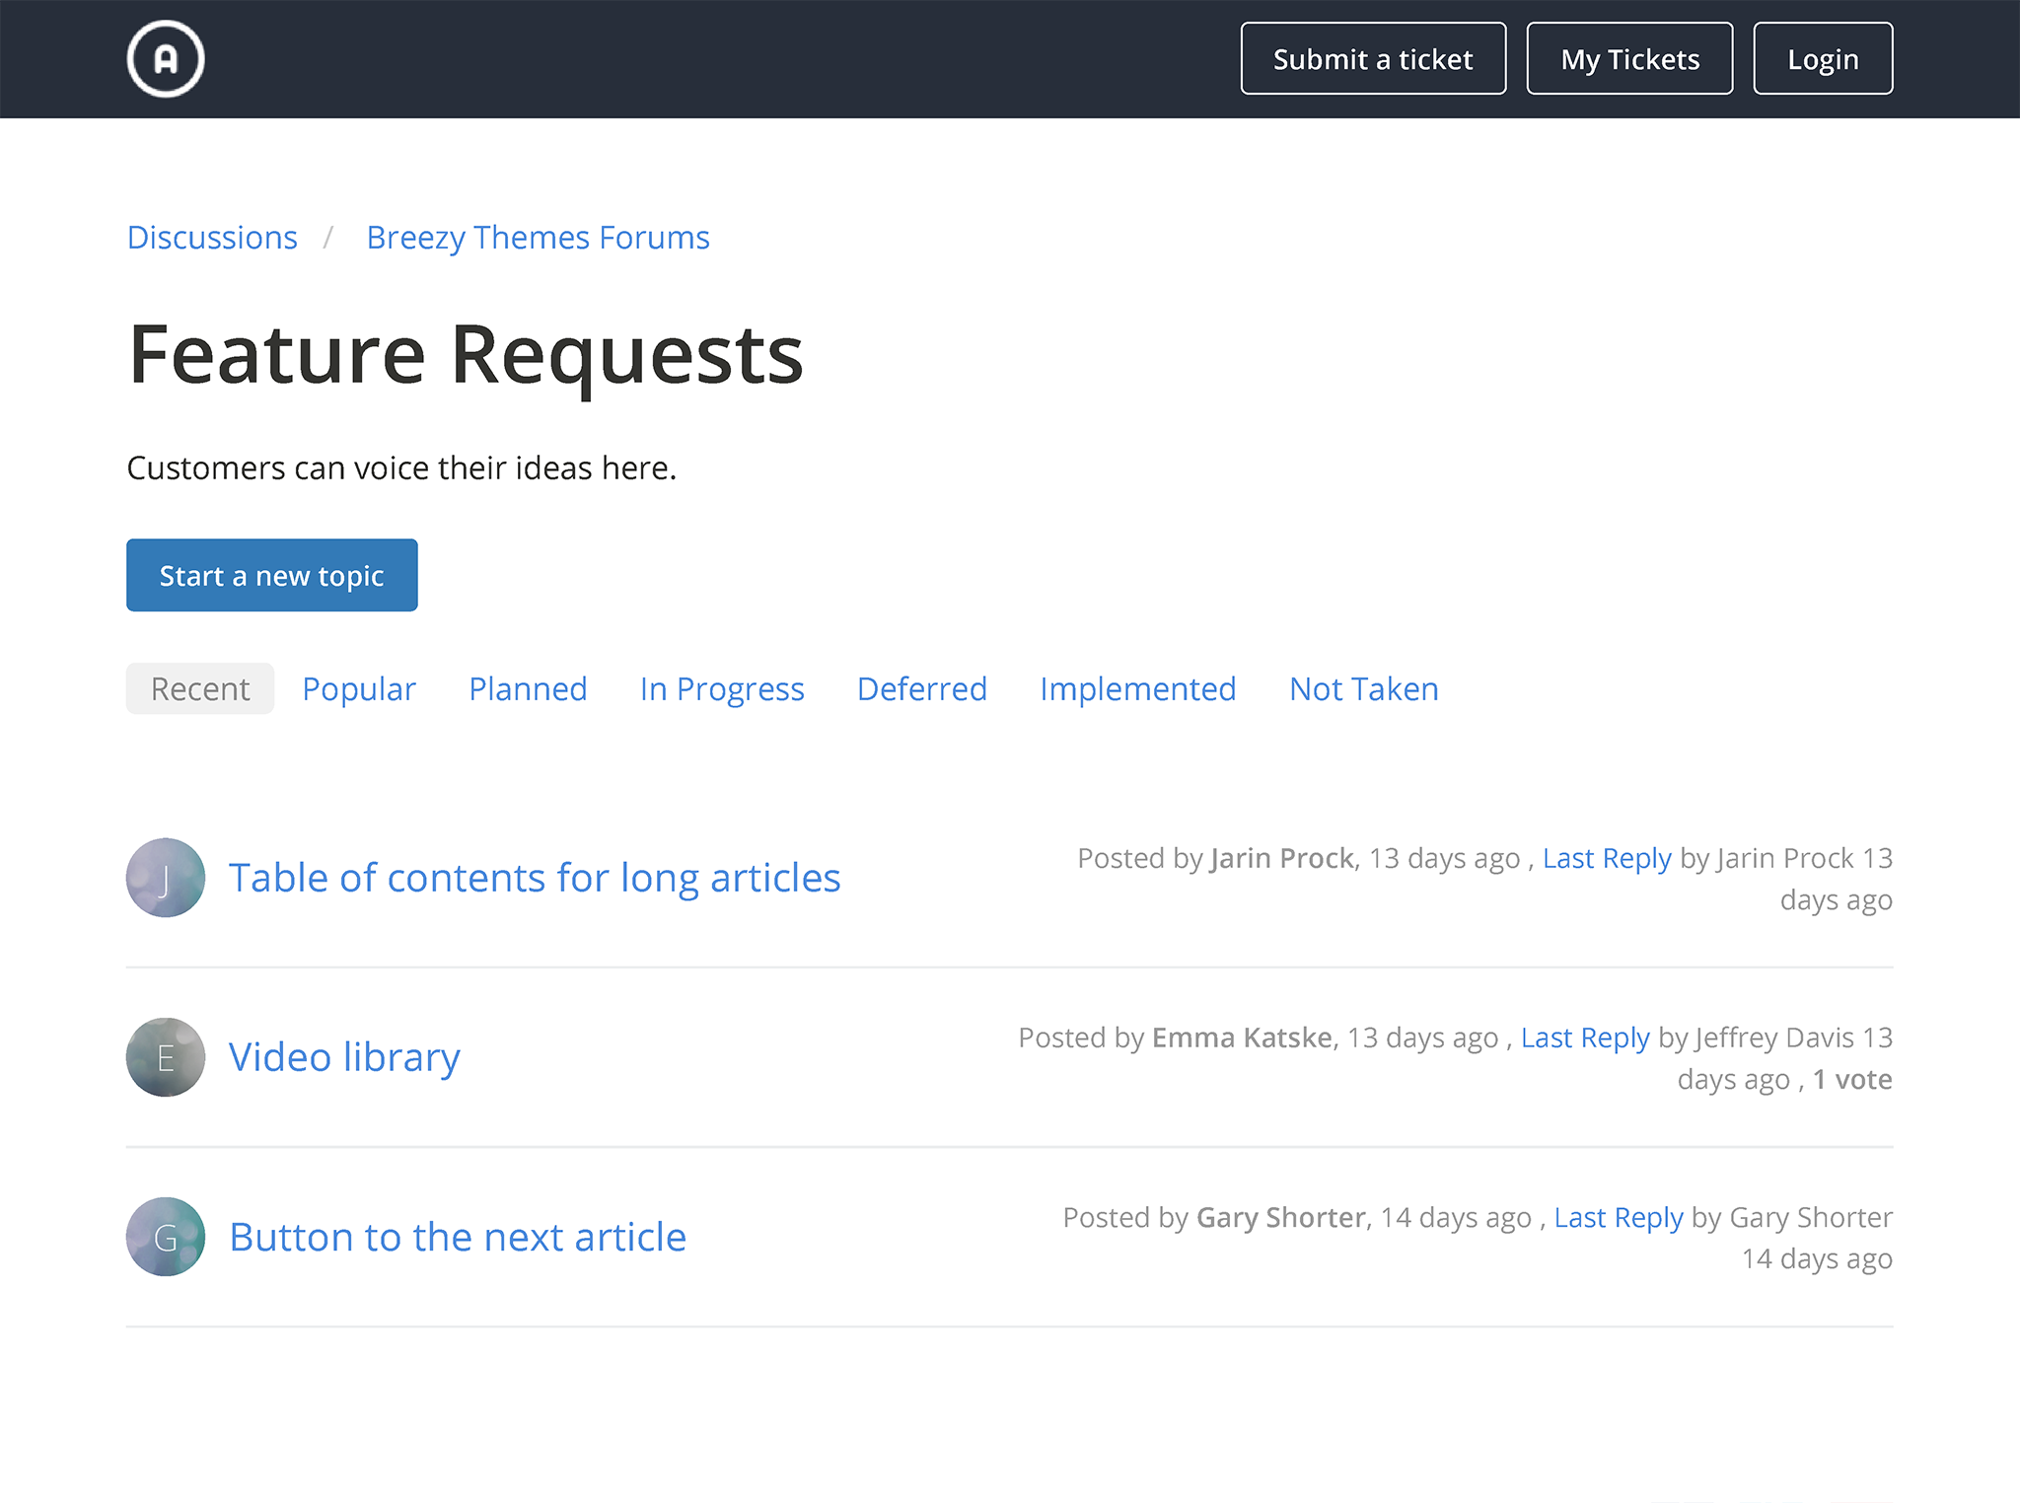Screen dimensions: 2020x1503
Task: Go to Discussions breadcrumb
Action: pyautogui.click(x=212, y=238)
